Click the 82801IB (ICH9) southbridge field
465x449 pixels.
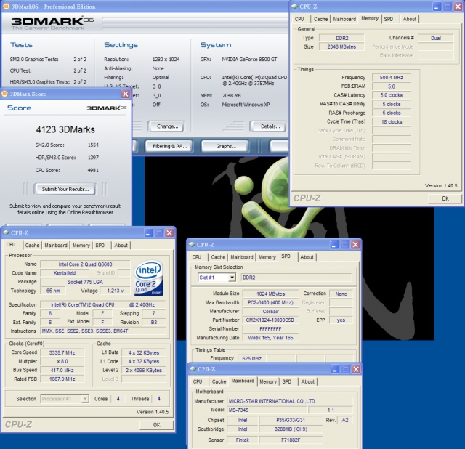click(x=291, y=429)
